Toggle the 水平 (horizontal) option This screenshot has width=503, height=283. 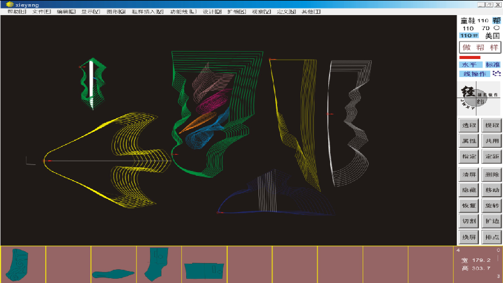point(469,64)
